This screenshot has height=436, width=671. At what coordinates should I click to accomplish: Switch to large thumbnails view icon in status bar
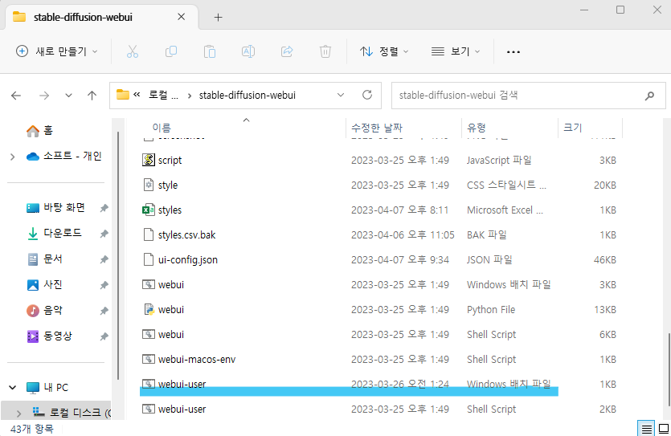663,429
